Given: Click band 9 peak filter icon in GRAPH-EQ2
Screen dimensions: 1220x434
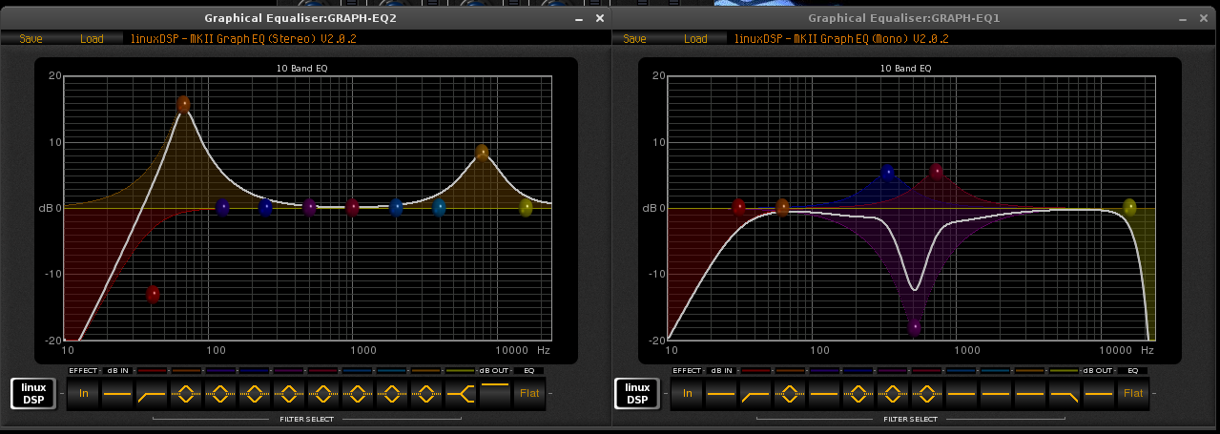Looking at the screenshot, I should point(427,393).
